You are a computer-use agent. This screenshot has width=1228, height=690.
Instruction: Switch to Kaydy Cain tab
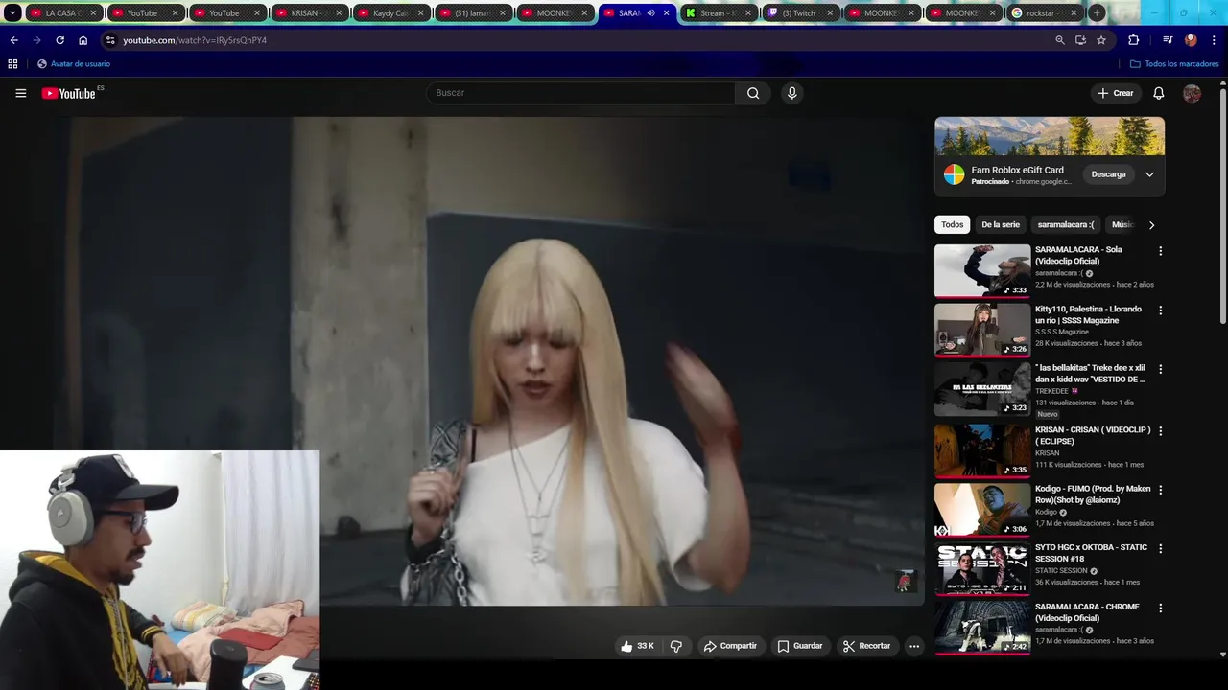tap(390, 13)
